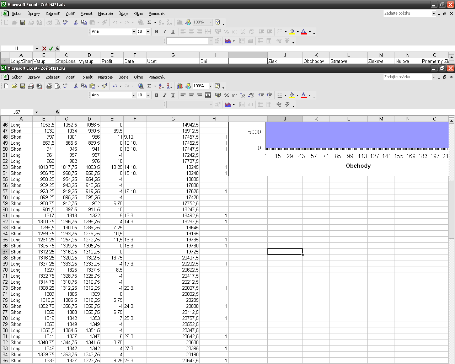Open font size 10 dropdown in active window
455x364 pixels.
[x=148, y=95]
